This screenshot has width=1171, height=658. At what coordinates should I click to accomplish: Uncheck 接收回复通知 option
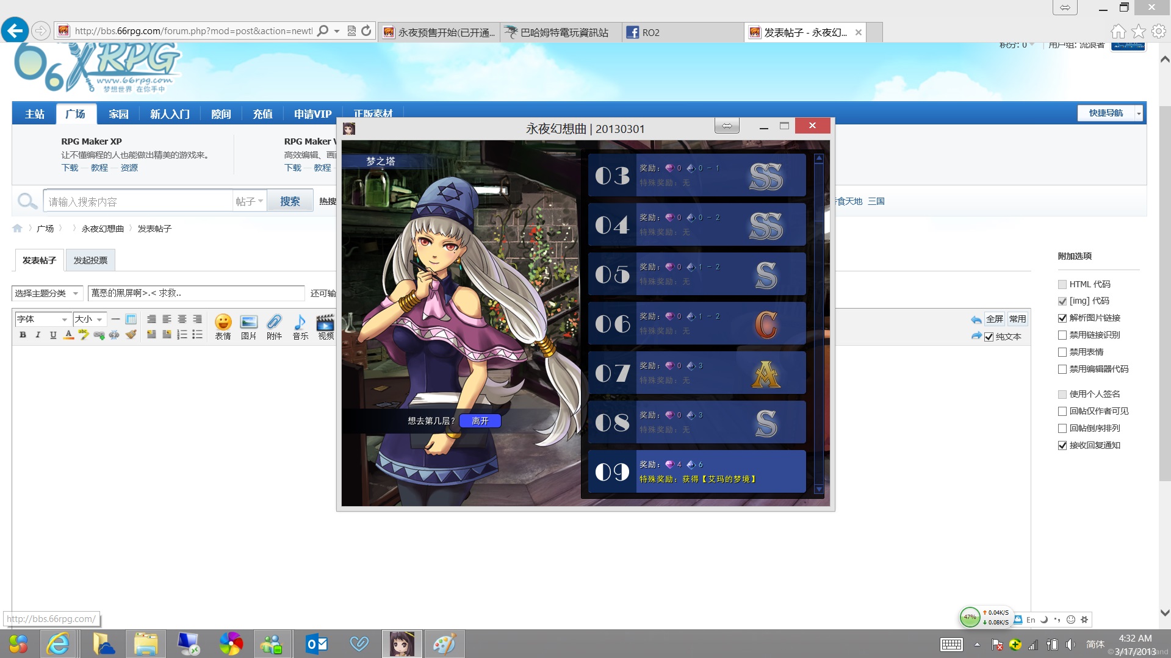pos(1062,446)
